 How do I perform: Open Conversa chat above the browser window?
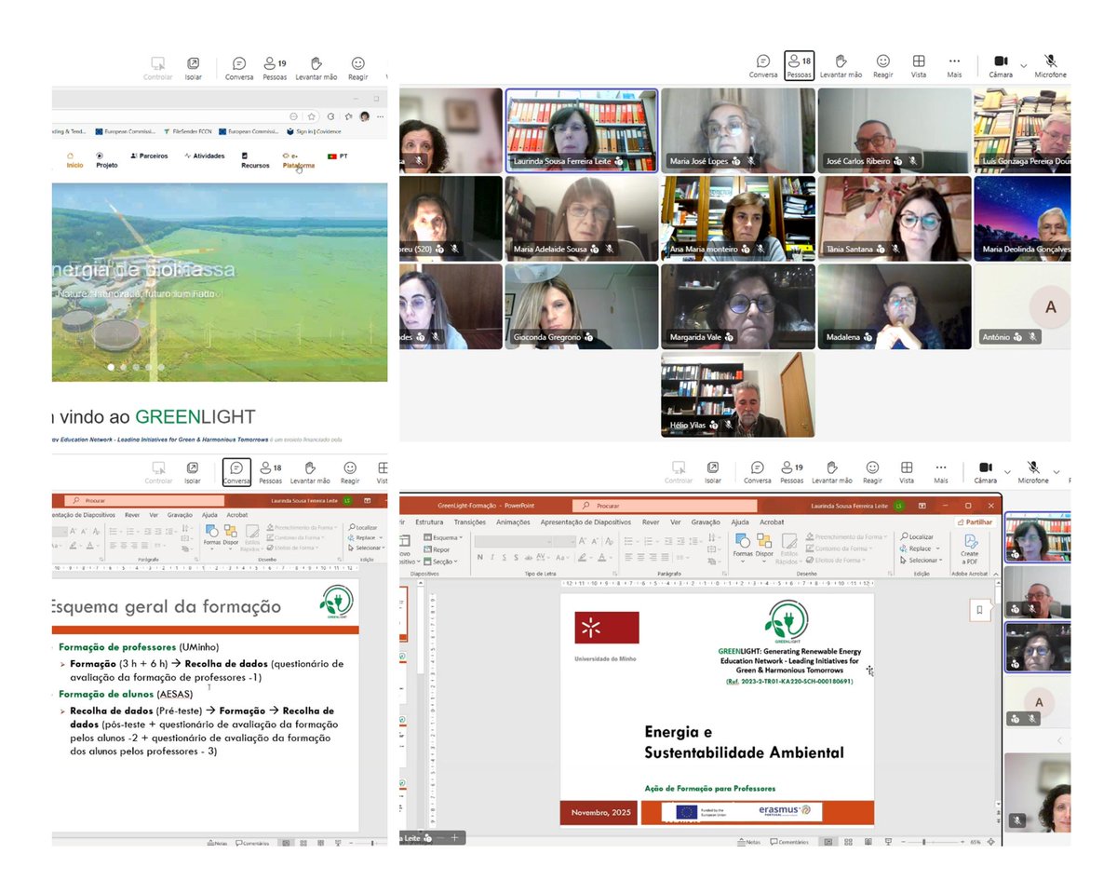[239, 68]
